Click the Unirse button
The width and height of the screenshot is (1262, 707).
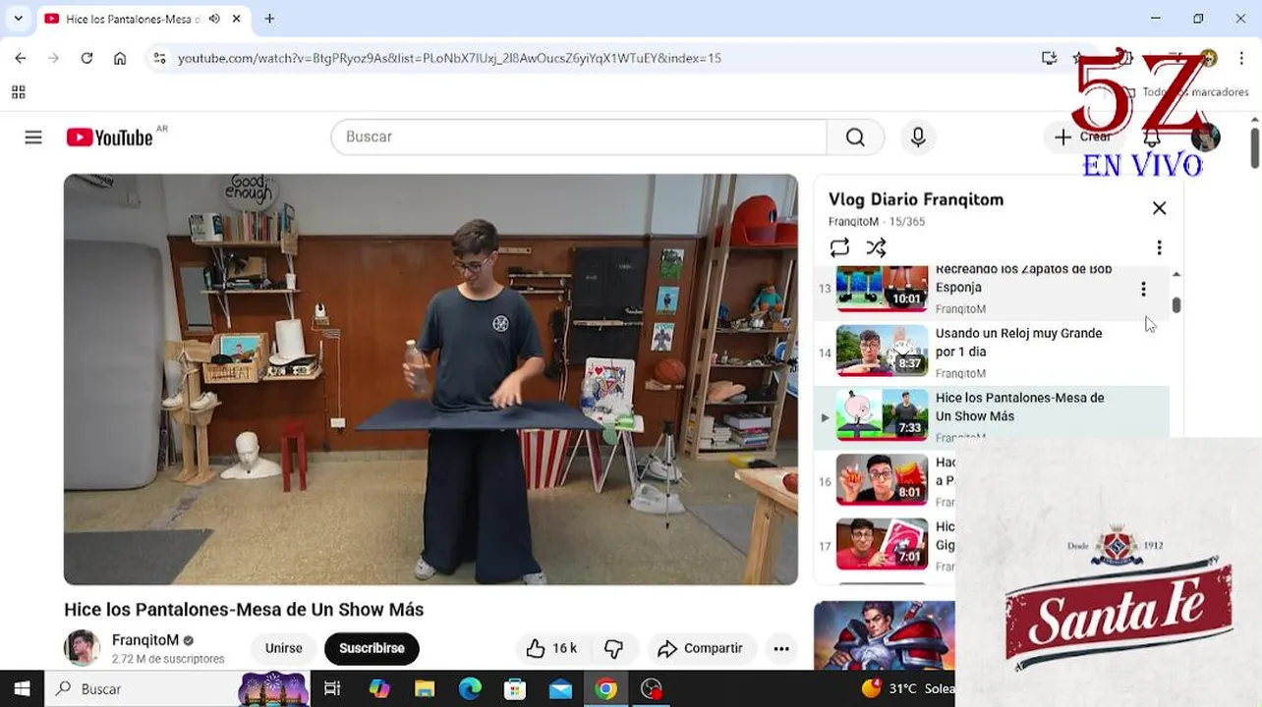(283, 648)
